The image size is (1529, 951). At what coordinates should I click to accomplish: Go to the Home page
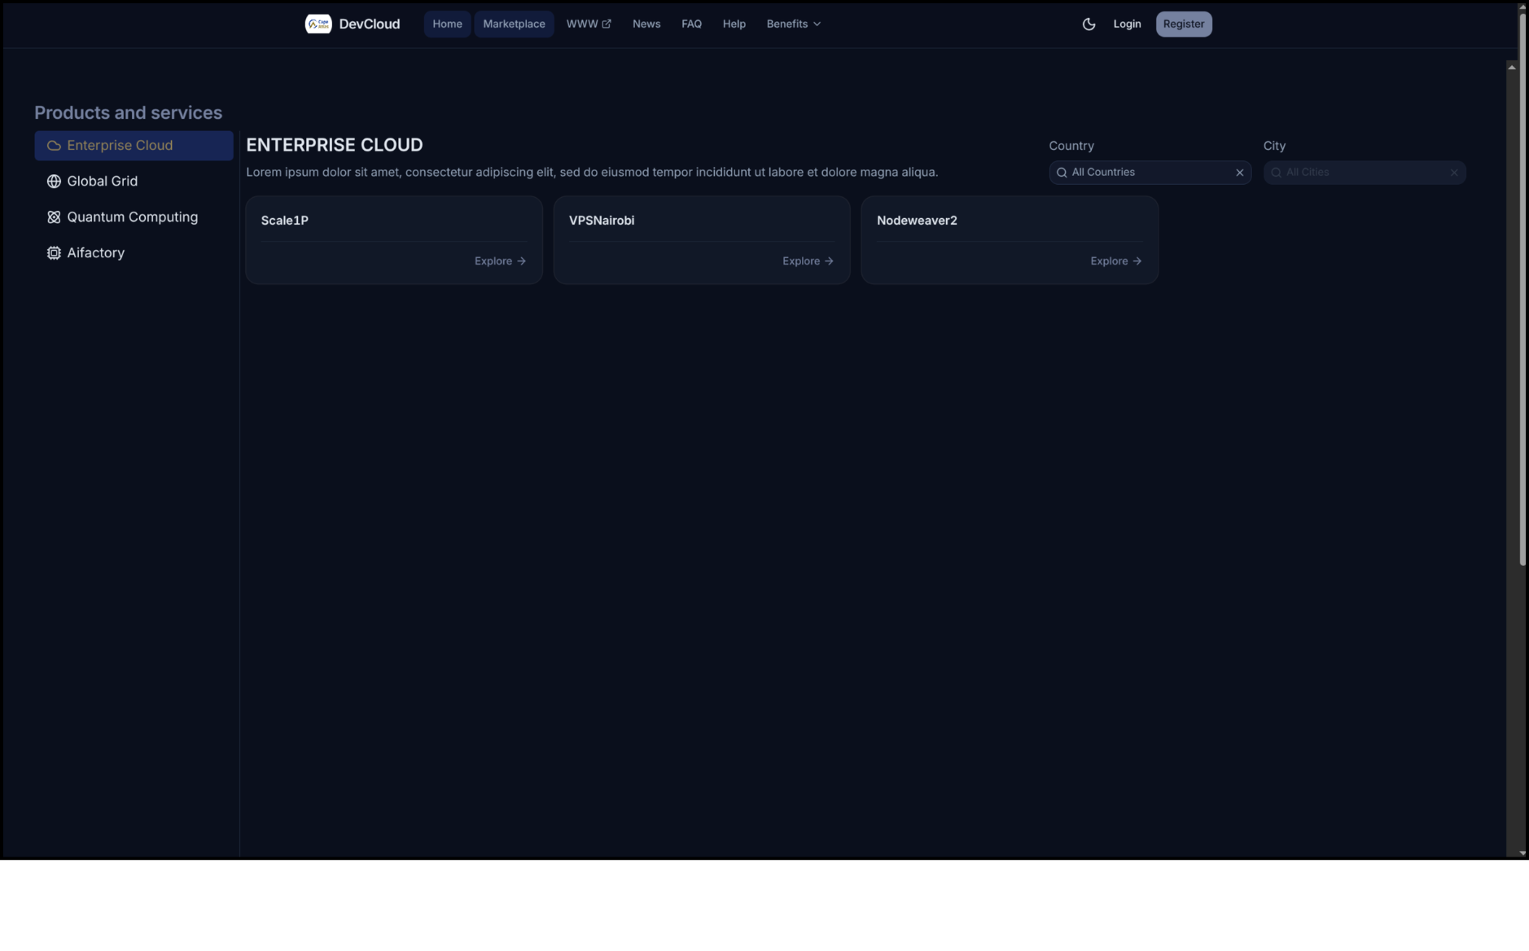447,24
